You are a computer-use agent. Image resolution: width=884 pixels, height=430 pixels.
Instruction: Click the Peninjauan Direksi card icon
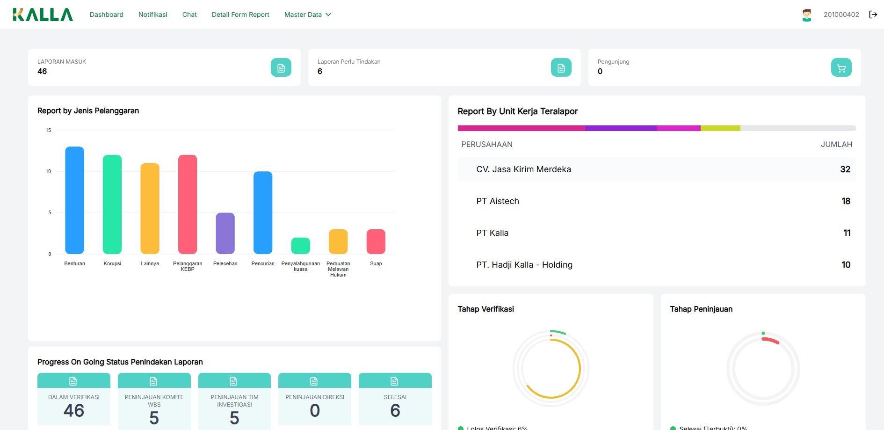314,381
